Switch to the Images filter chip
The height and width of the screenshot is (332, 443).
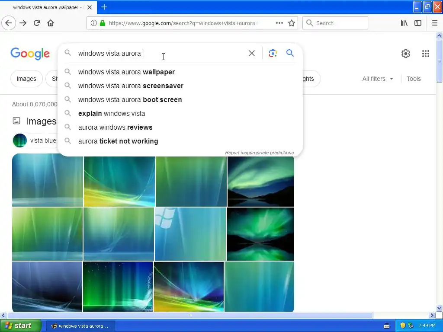(26, 79)
